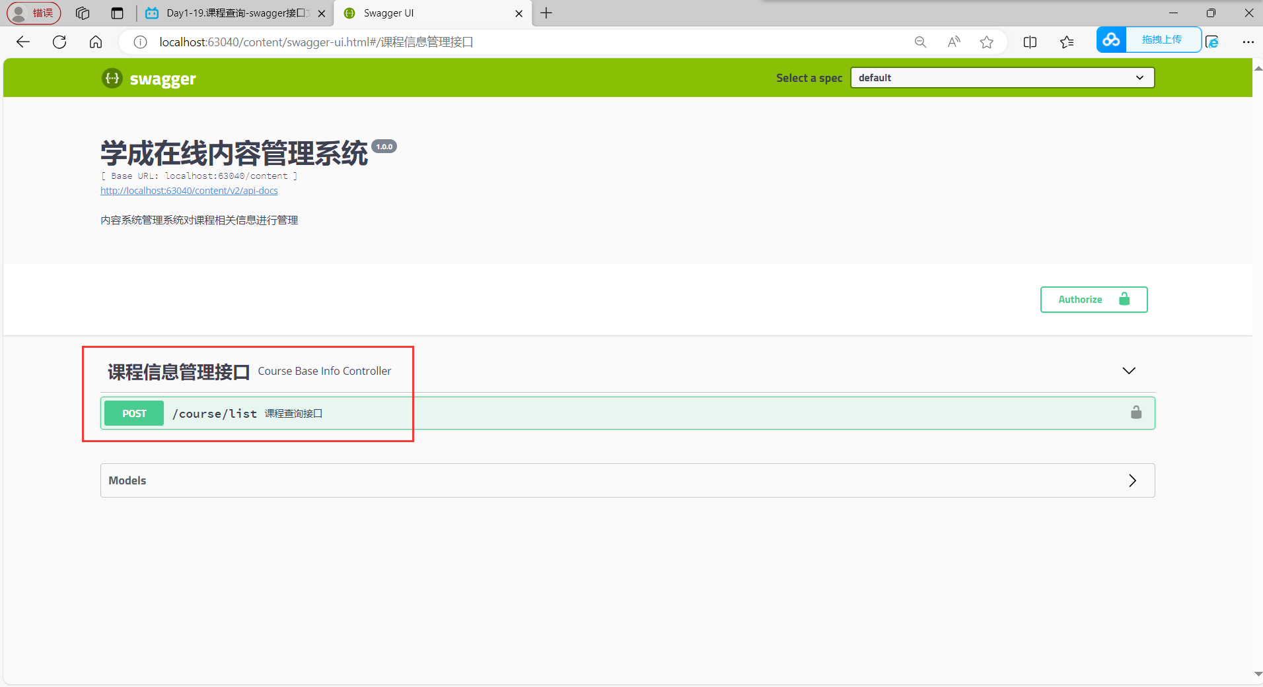Screen dimensions: 1263x687
Task: Close the Day1-19 tab
Action: (322, 13)
